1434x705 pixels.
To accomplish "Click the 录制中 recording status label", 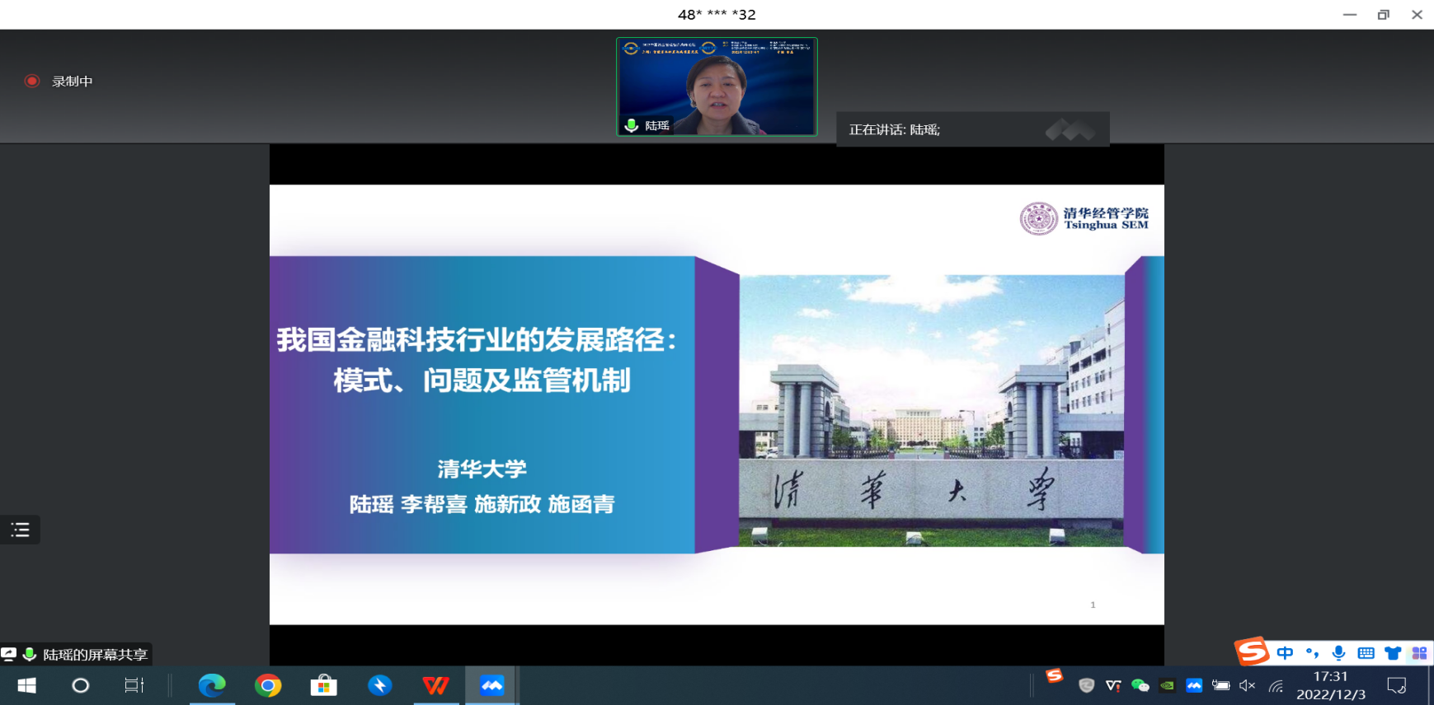I will click(73, 82).
